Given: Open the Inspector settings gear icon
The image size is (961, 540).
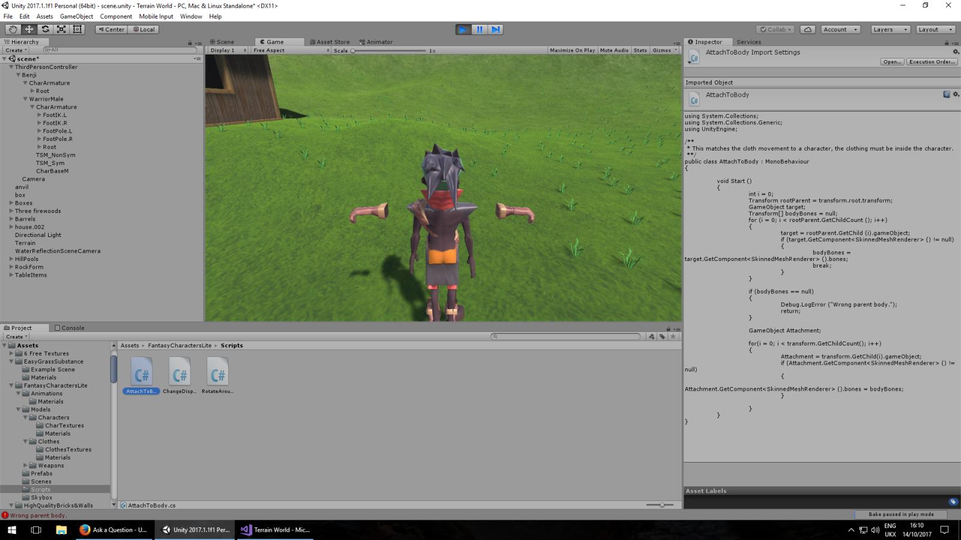Looking at the screenshot, I should click(956, 52).
